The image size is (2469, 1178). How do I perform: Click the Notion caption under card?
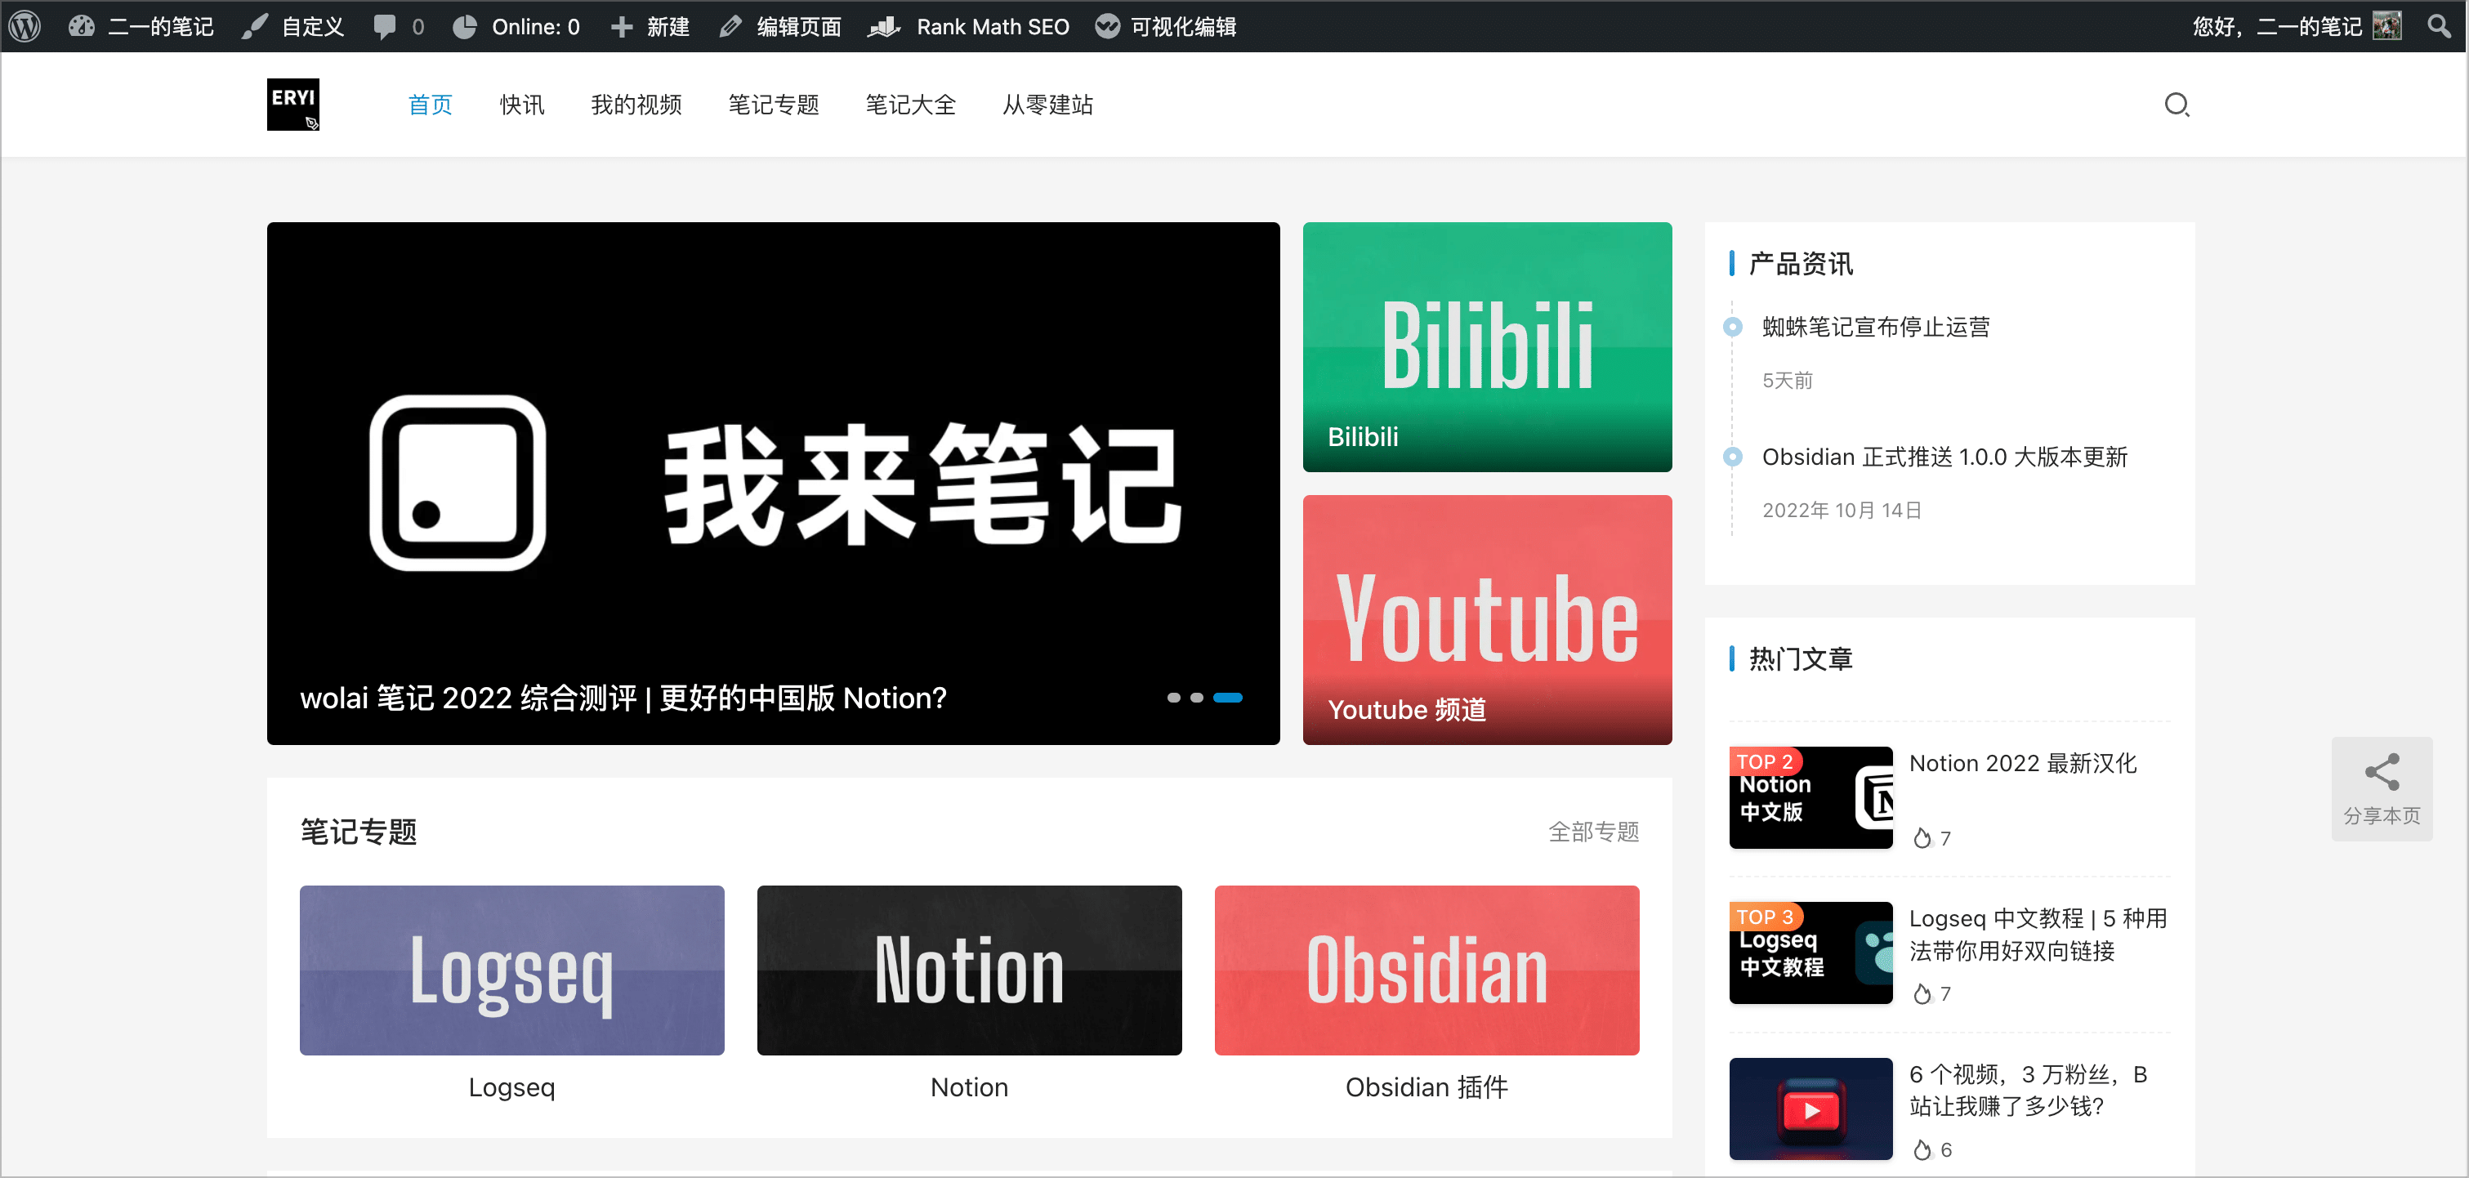(969, 1087)
